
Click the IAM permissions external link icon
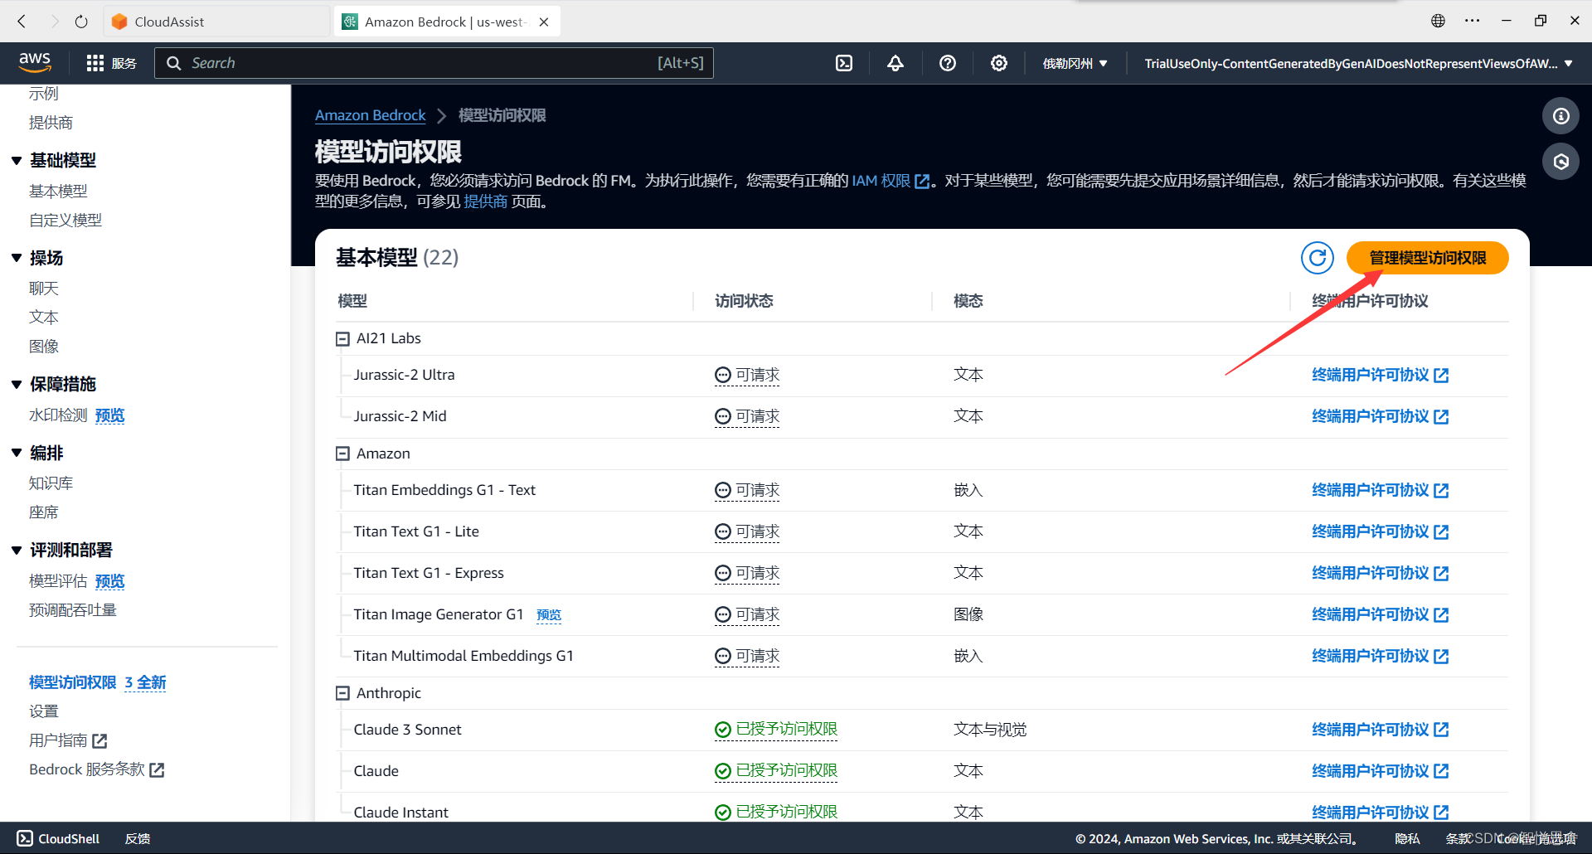click(922, 182)
